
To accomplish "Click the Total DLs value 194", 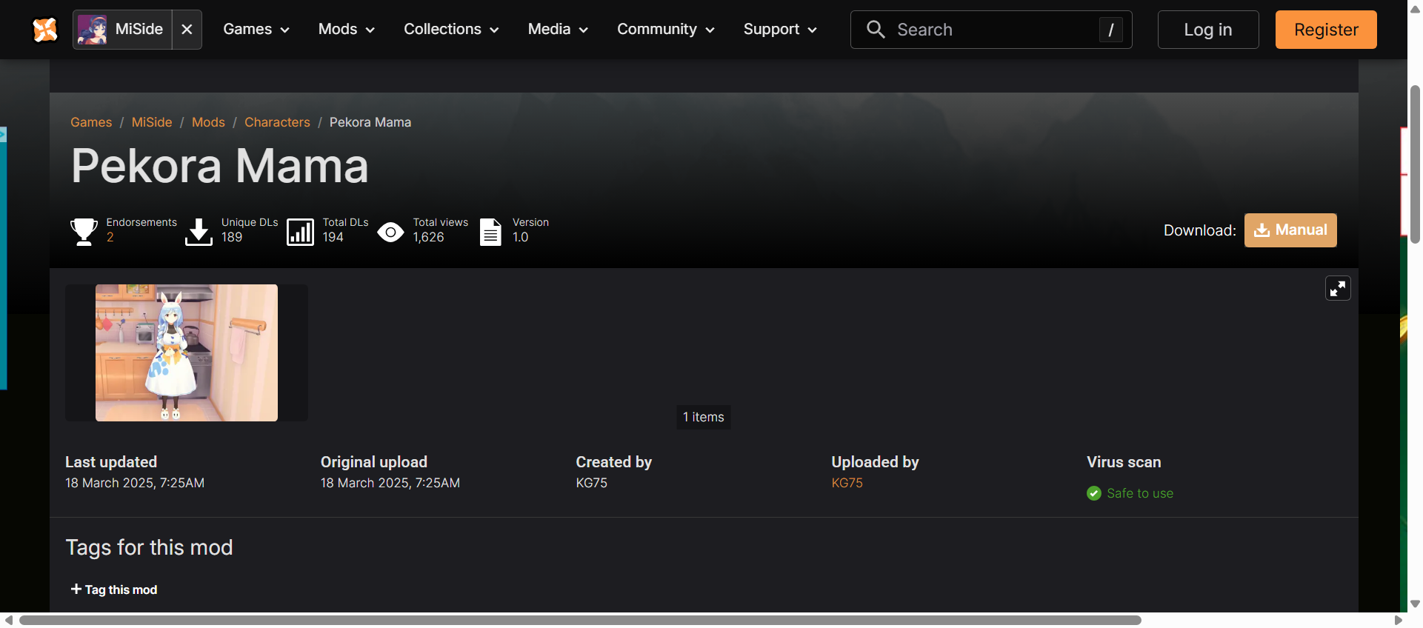I will click(333, 237).
